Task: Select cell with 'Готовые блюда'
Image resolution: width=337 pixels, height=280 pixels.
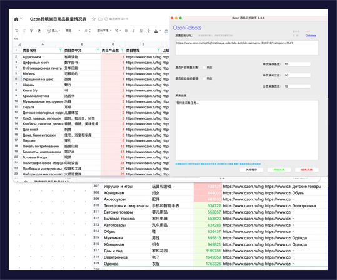Action: coord(43,157)
